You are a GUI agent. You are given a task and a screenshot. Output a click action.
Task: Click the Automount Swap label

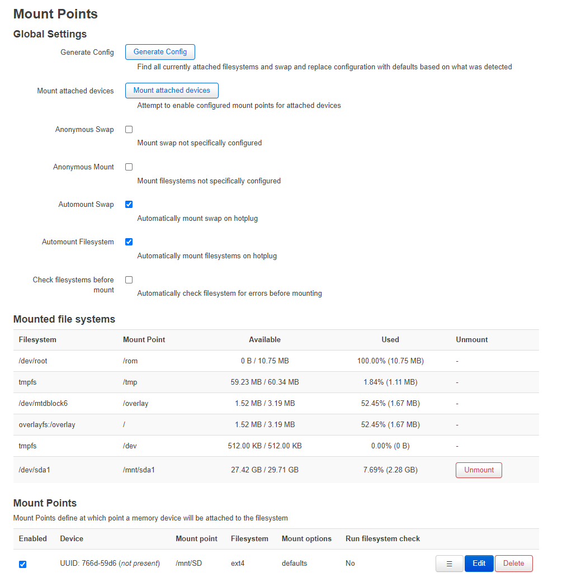(x=86, y=205)
